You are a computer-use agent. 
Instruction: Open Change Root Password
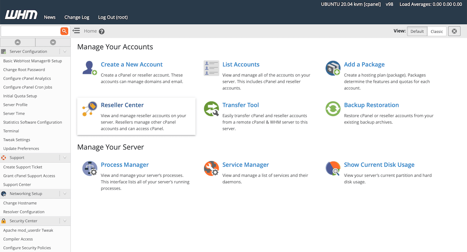coord(24,70)
